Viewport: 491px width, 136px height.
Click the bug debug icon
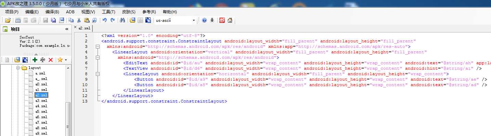(x=212, y=20)
